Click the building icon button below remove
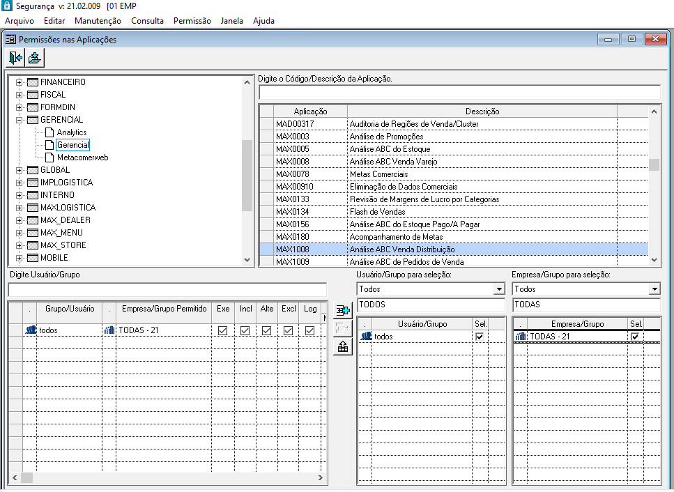Screen dimensions: 674x492 343,346
